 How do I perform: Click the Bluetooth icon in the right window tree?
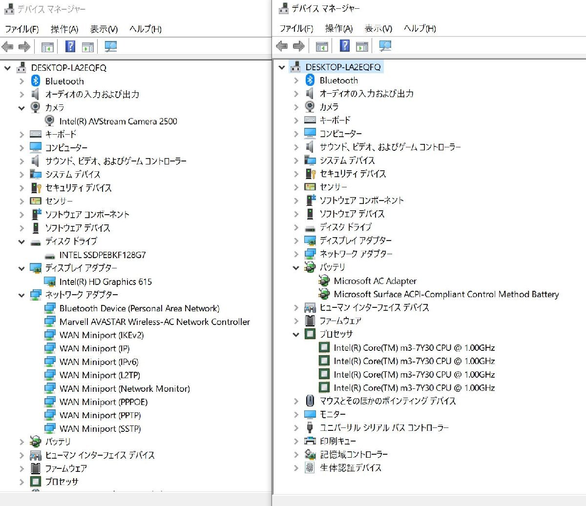[x=310, y=80]
